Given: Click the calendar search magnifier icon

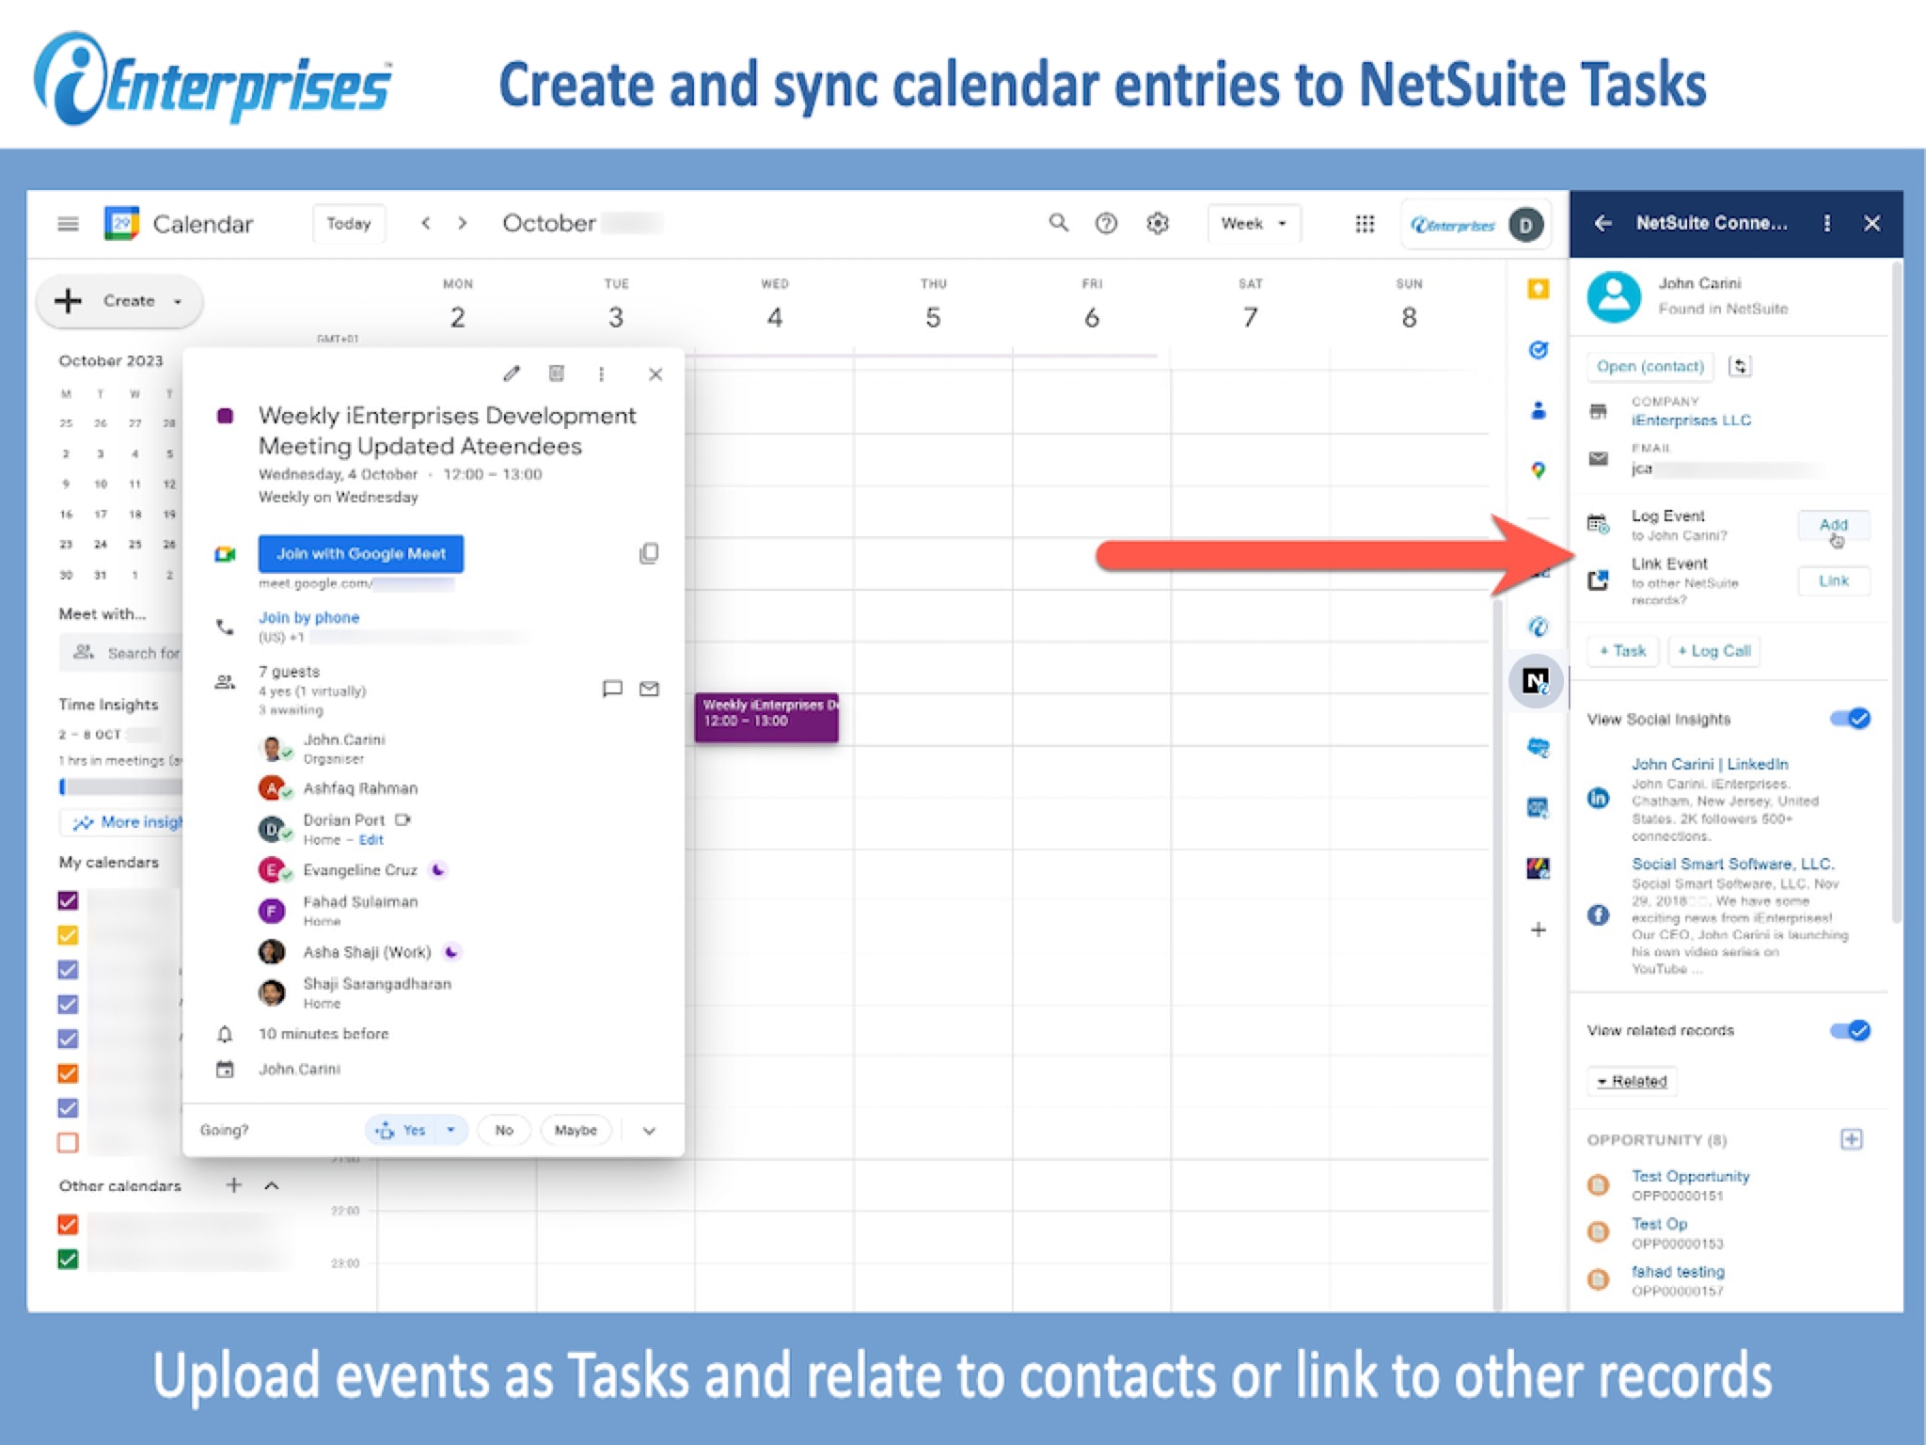Looking at the screenshot, I should (1059, 223).
